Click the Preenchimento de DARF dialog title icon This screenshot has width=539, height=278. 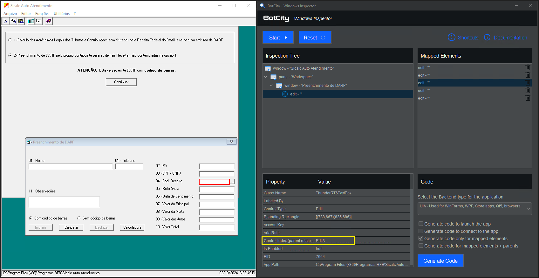click(29, 142)
